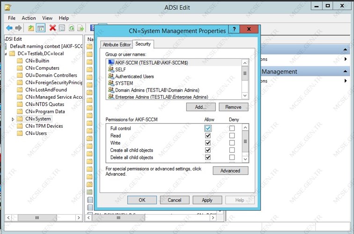Toggle Allow checkbox for Read
Screen dimensions: 354x234
click(208, 136)
